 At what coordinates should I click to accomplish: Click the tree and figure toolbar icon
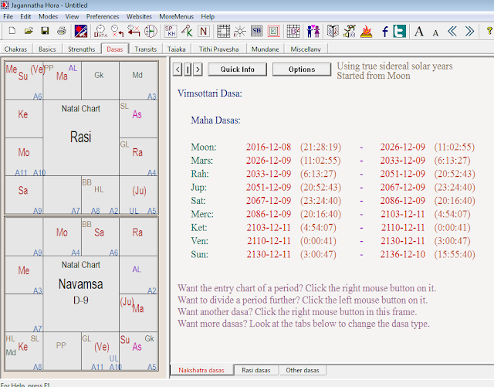350,31
